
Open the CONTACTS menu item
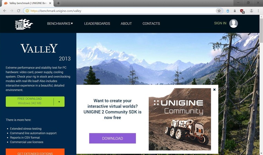pyautogui.click(x=151, y=23)
